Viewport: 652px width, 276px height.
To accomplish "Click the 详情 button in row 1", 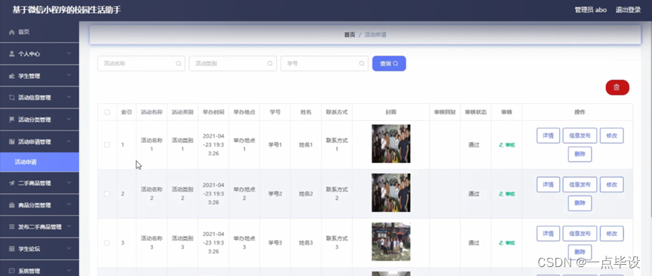I will 548,135.
